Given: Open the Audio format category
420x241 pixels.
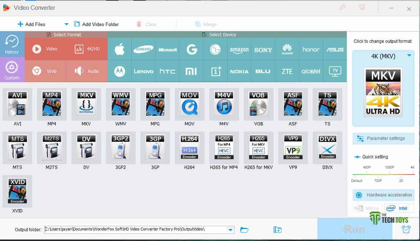Looking at the screenshot, I should (x=87, y=71).
